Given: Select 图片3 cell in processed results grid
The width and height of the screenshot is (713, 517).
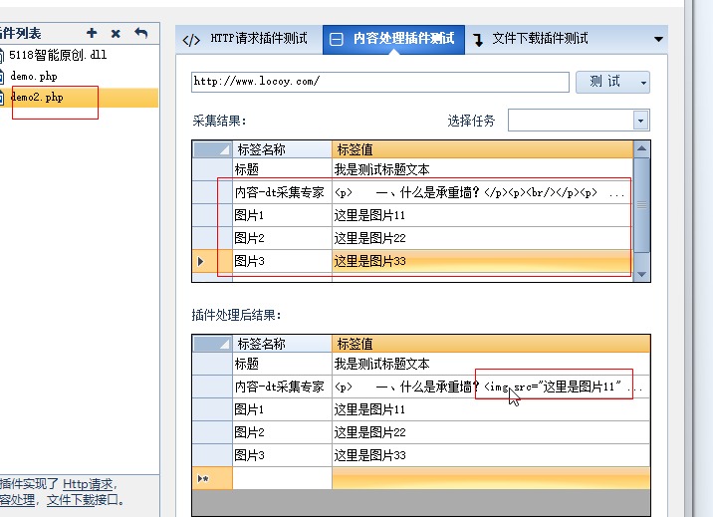Looking at the screenshot, I should pos(282,455).
